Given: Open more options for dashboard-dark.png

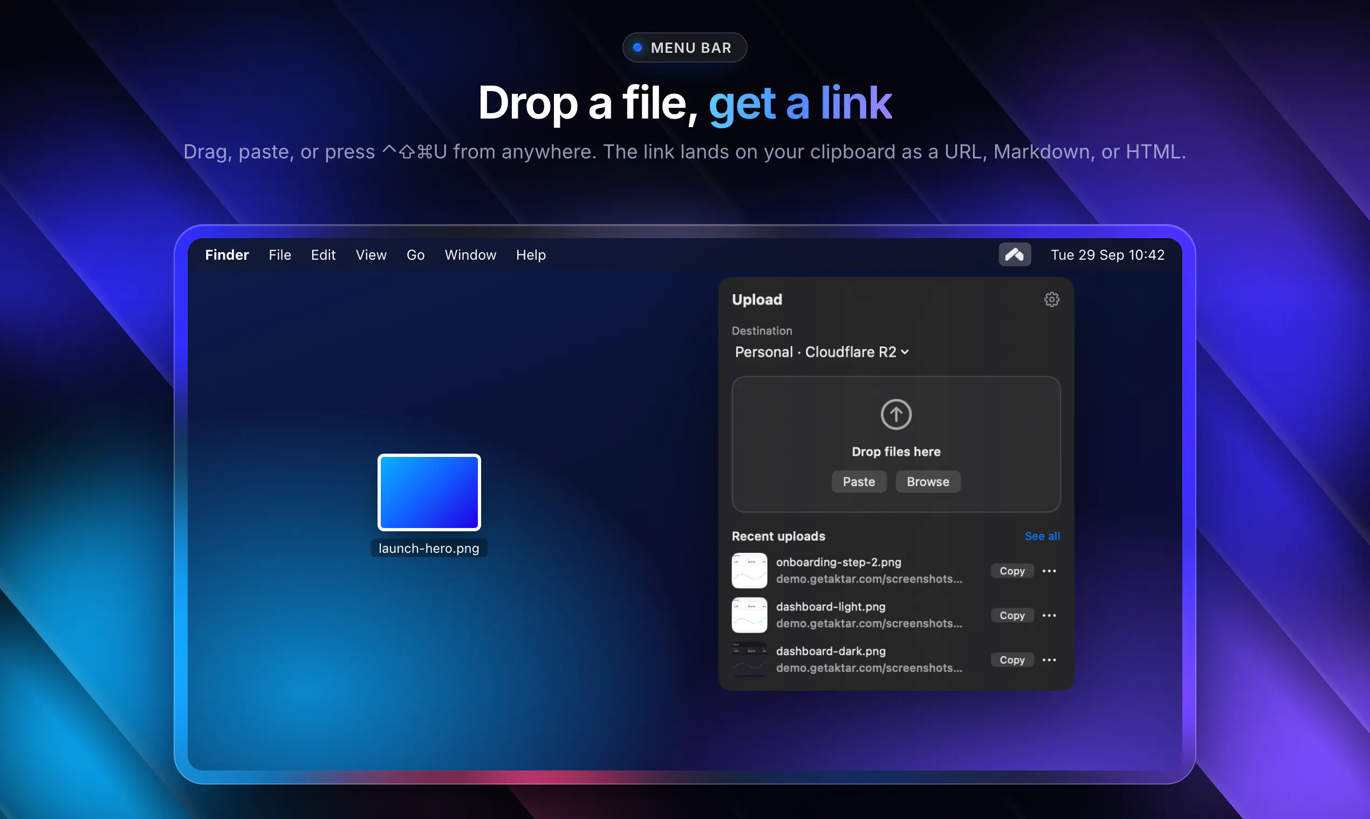Looking at the screenshot, I should [x=1049, y=660].
